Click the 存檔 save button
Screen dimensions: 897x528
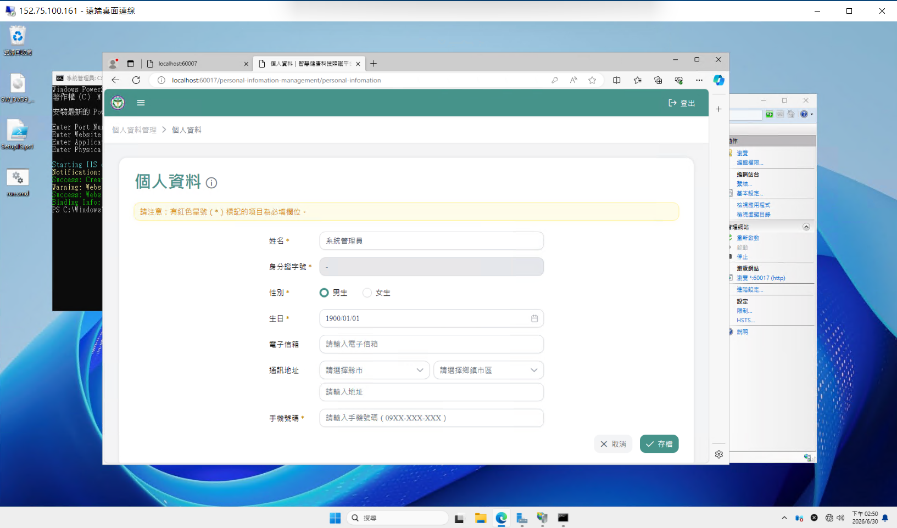click(659, 444)
